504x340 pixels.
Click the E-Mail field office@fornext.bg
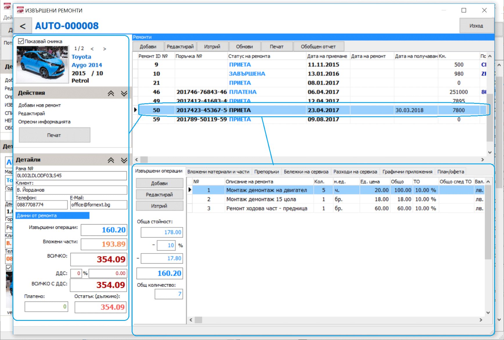99,204
